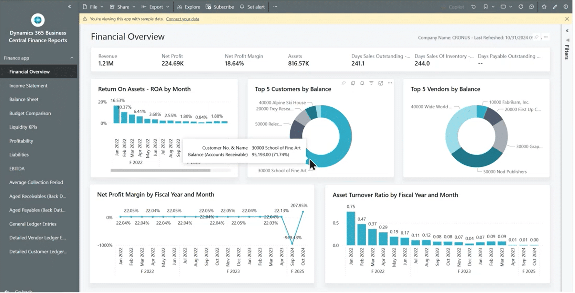Click the Connect your data link
Image resolution: width=575 pixels, height=293 pixels.
[183, 19]
